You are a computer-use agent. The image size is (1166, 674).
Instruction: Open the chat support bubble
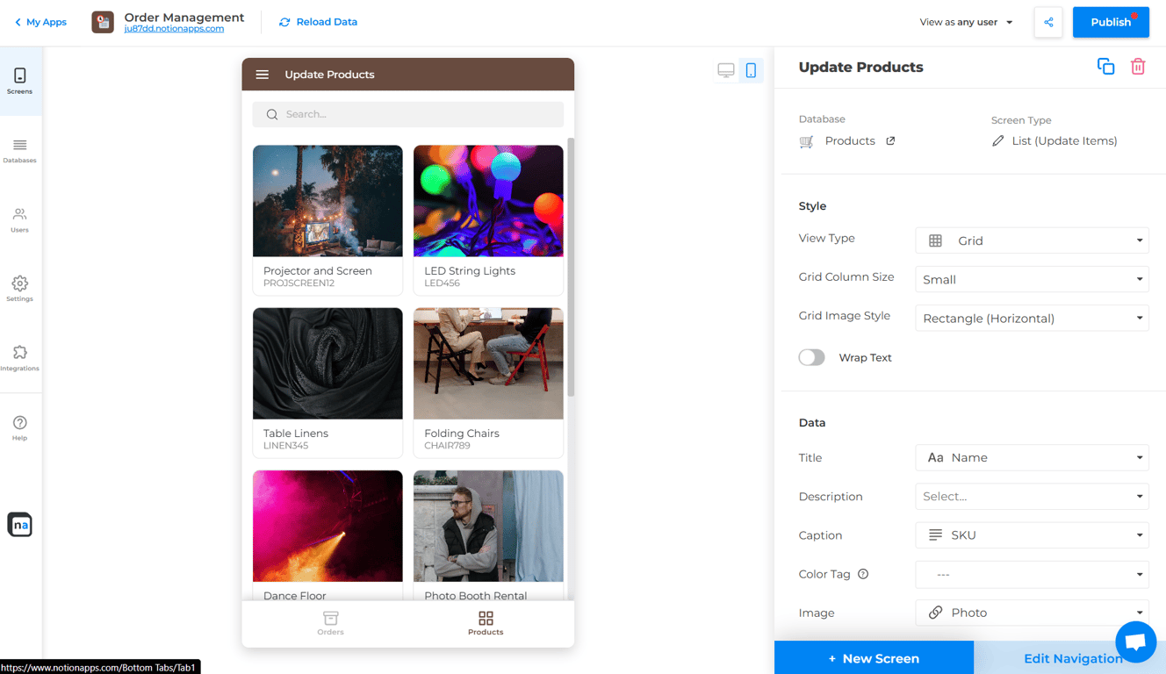pyautogui.click(x=1135, y=642)
